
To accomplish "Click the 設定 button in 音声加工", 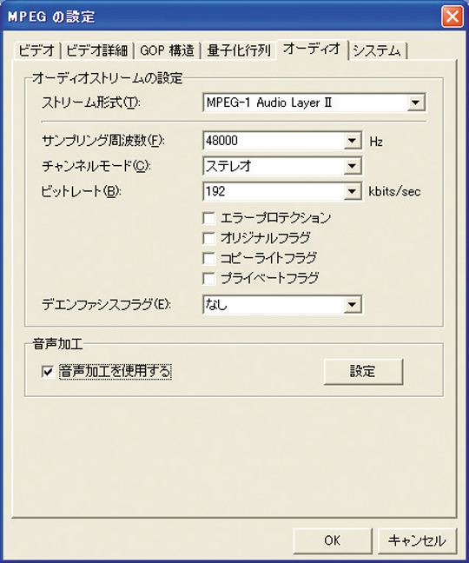I will pyautogui.click(x=363, y=371).
